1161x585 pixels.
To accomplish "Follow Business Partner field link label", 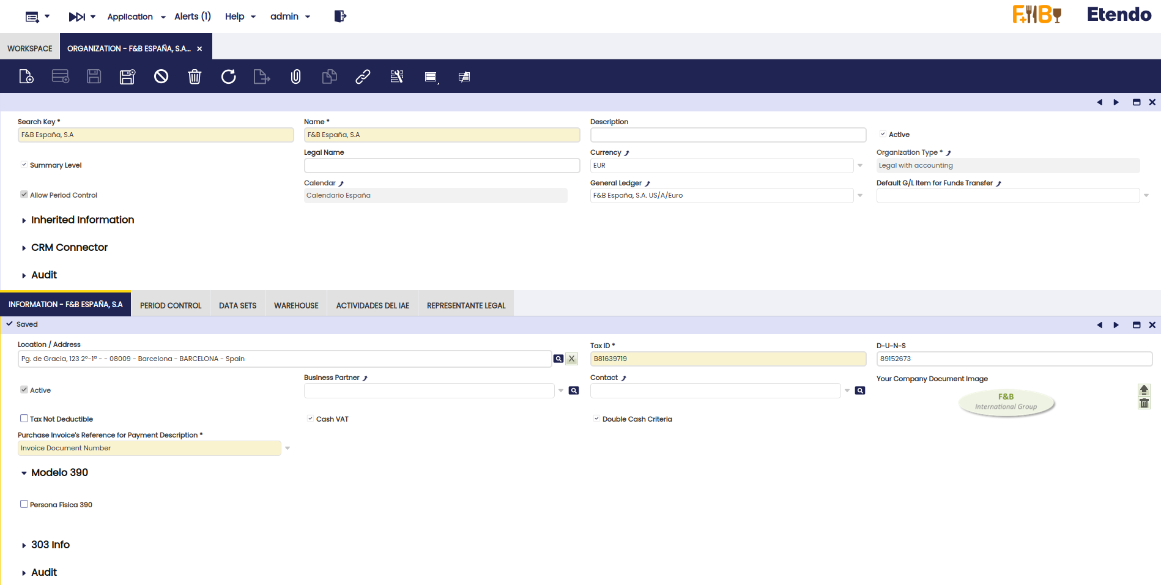I will (x=335, y=378).
